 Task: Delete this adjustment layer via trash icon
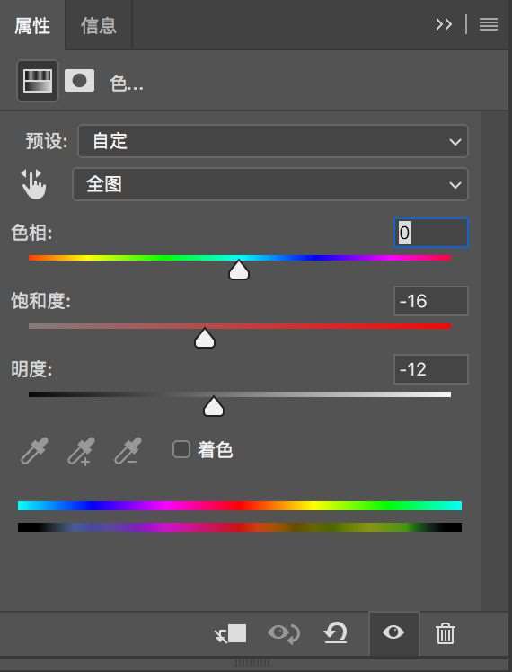point(446,633)
